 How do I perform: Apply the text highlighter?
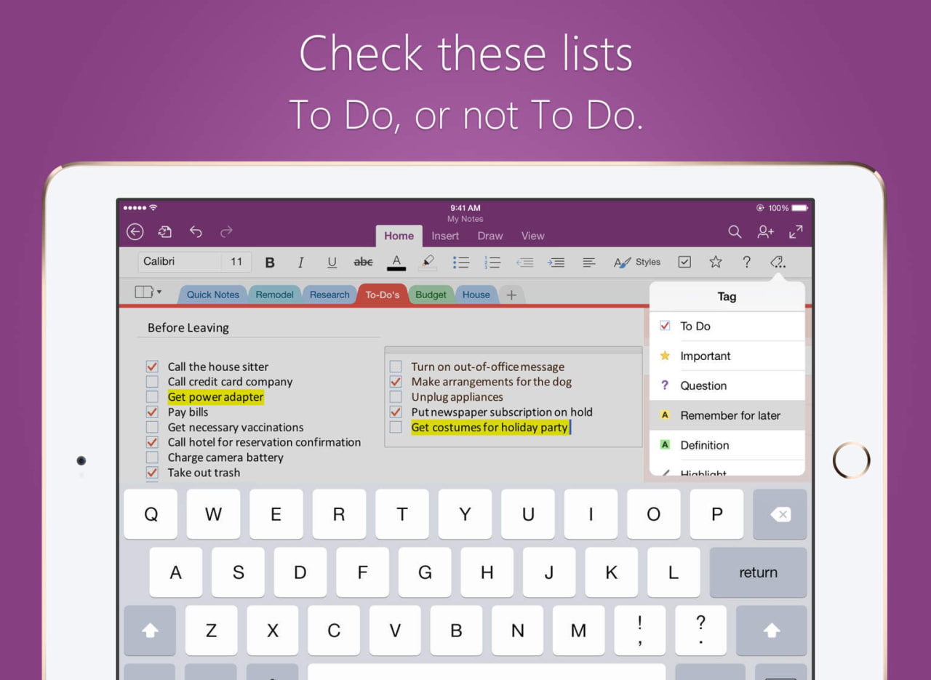point(428,263)
